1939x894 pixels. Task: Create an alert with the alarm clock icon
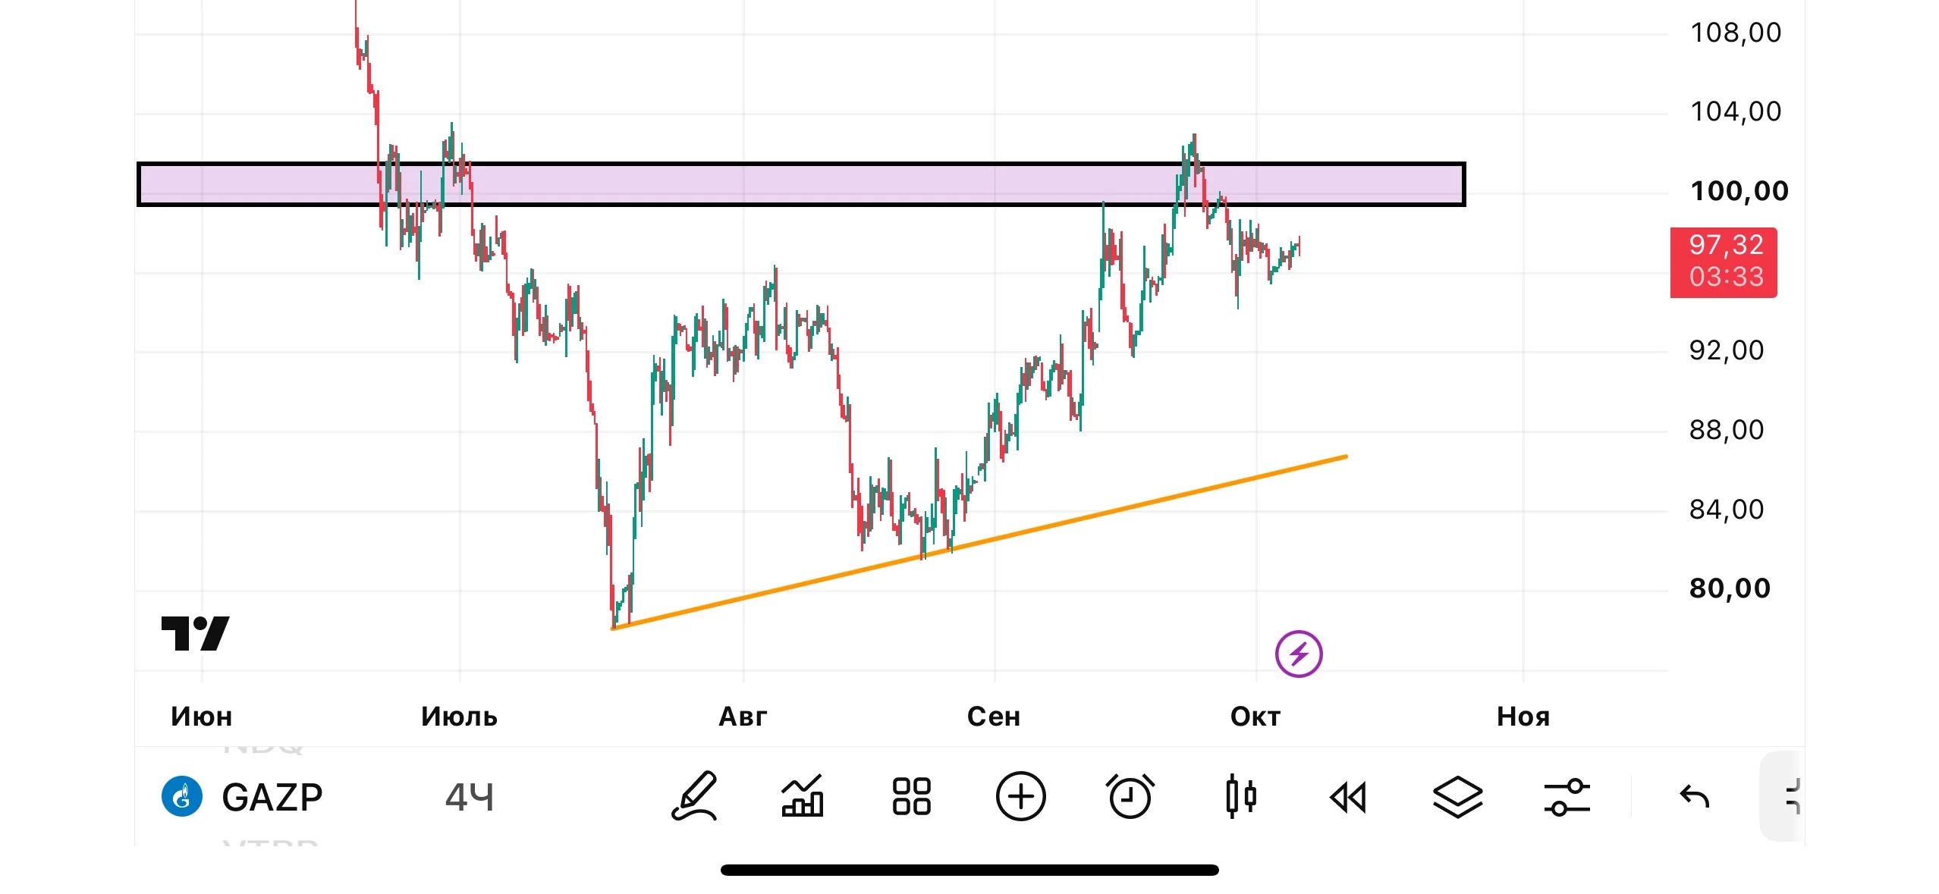(1130, 796)
